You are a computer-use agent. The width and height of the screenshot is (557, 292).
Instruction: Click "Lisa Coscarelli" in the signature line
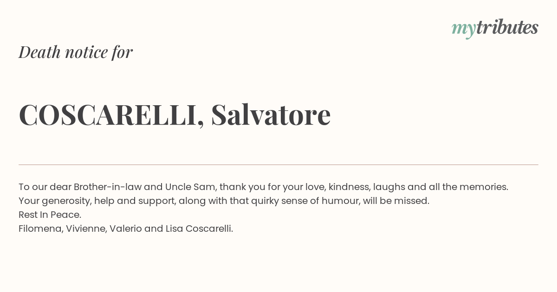click(x=198, y=229)
